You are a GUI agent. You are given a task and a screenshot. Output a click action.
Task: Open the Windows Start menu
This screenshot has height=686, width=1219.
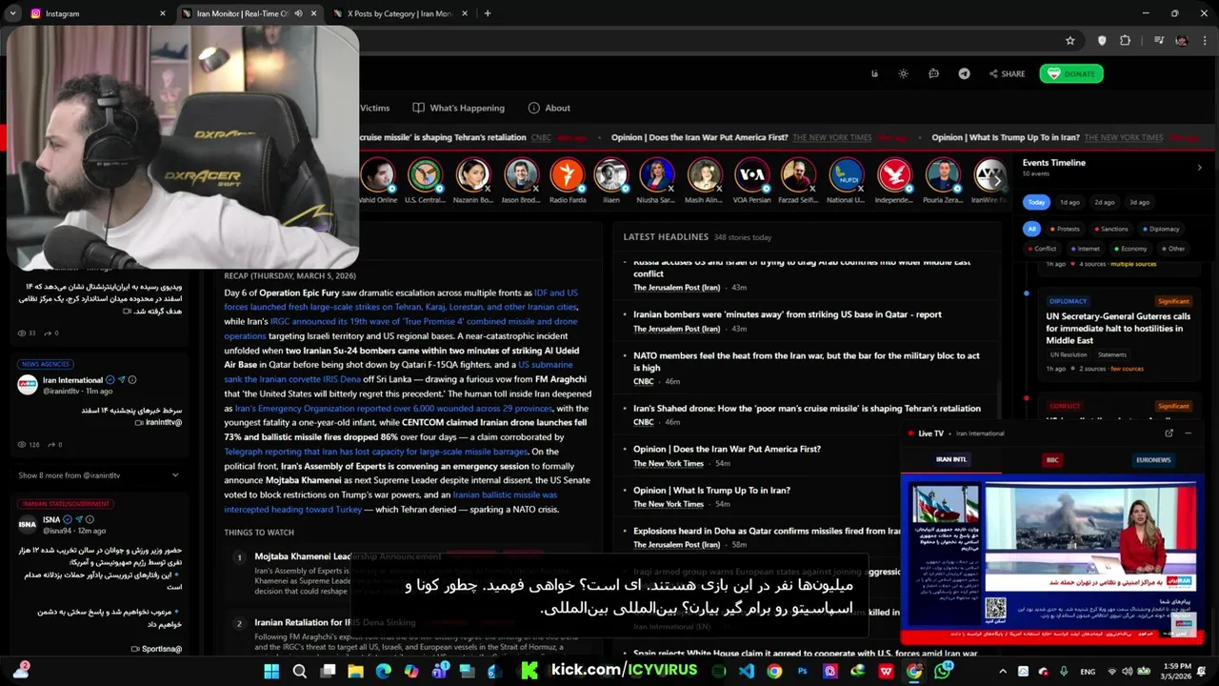pos(271,672)
